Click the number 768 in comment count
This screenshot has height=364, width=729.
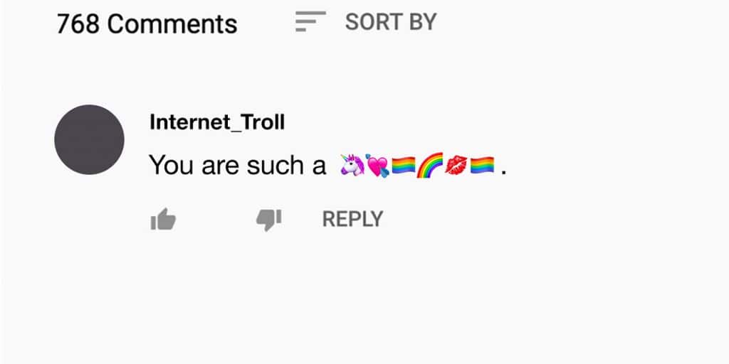pos(78,24)
